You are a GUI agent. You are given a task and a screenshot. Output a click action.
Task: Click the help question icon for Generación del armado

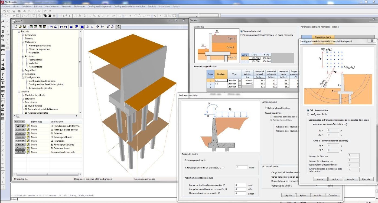pos(28,152)
